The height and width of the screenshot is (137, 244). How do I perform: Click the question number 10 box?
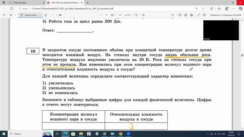pyautogui.click(x=33, y=51)
